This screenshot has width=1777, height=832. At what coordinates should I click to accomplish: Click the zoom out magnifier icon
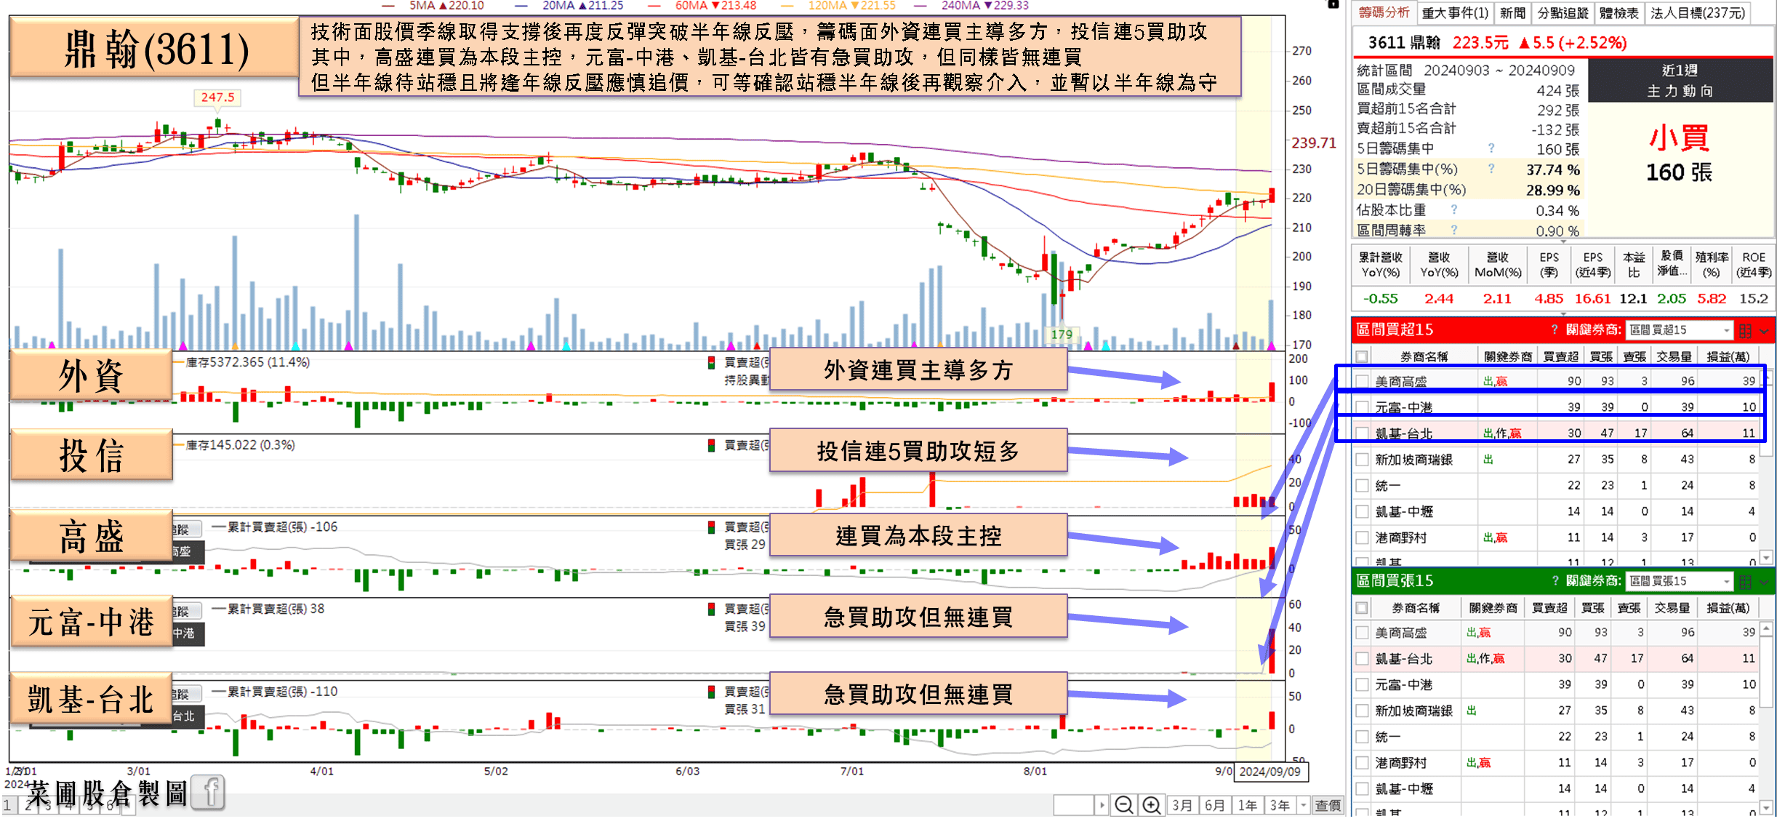click(x=1124, y=805)
